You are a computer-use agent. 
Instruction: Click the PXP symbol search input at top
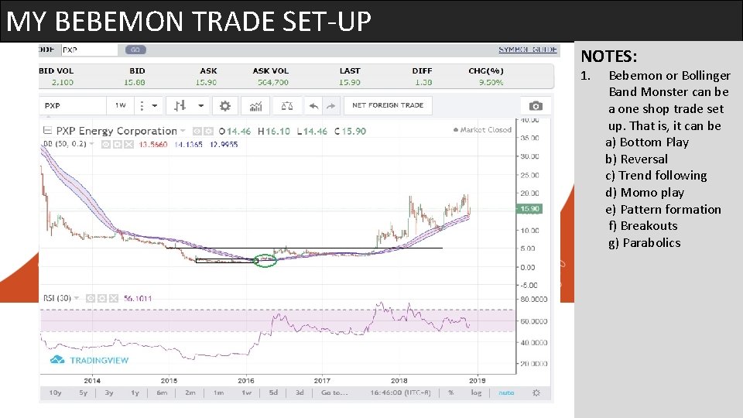[89, 50]
